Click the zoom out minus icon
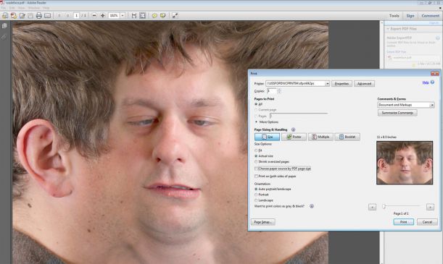Image resolution: width=443 pixels, height=264 pixels. [x=94, y=15]
